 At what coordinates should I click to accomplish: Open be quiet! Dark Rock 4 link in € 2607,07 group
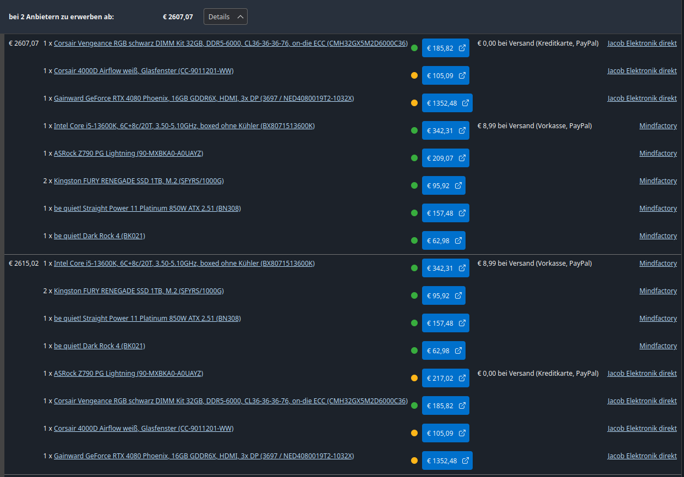pos(100,236)
